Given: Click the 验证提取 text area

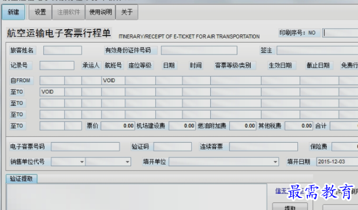Looking at the screenshot, I should coord(136,197).
